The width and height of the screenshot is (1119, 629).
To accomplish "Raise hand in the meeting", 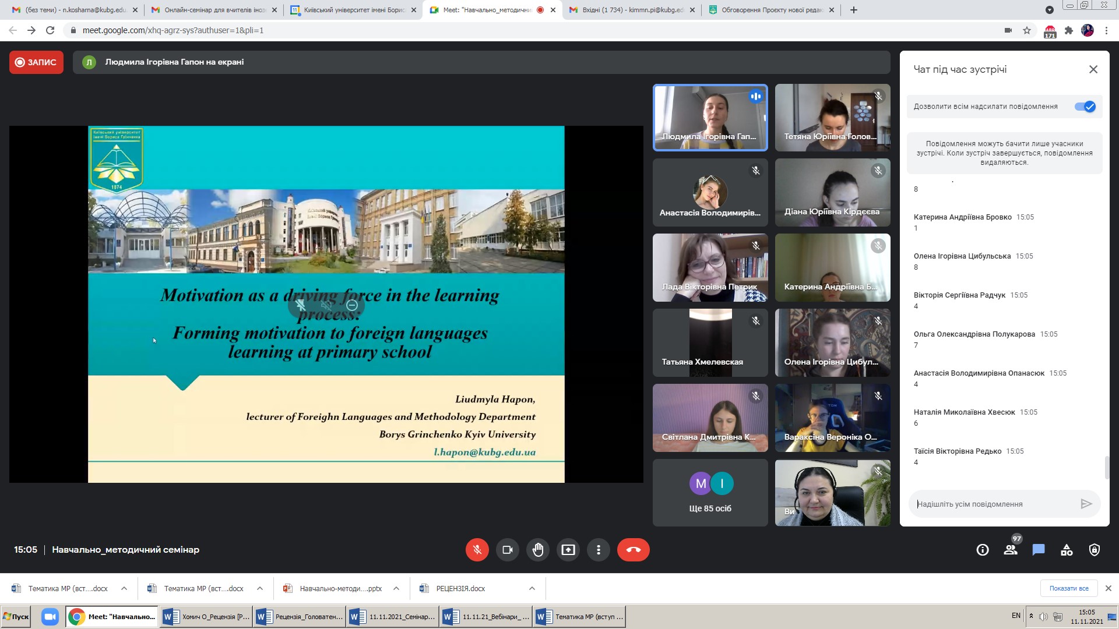I will pyautogui.click(x=537, y=550).
